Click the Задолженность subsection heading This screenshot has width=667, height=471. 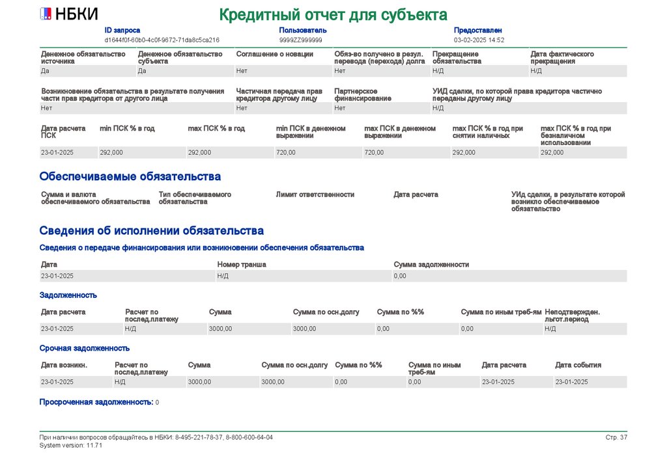point(68,295)
